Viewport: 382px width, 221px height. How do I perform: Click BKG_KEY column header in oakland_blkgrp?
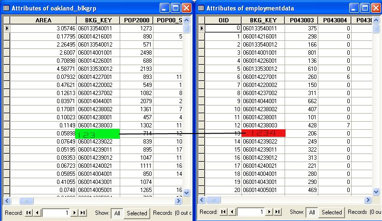(x=98, y=20)
